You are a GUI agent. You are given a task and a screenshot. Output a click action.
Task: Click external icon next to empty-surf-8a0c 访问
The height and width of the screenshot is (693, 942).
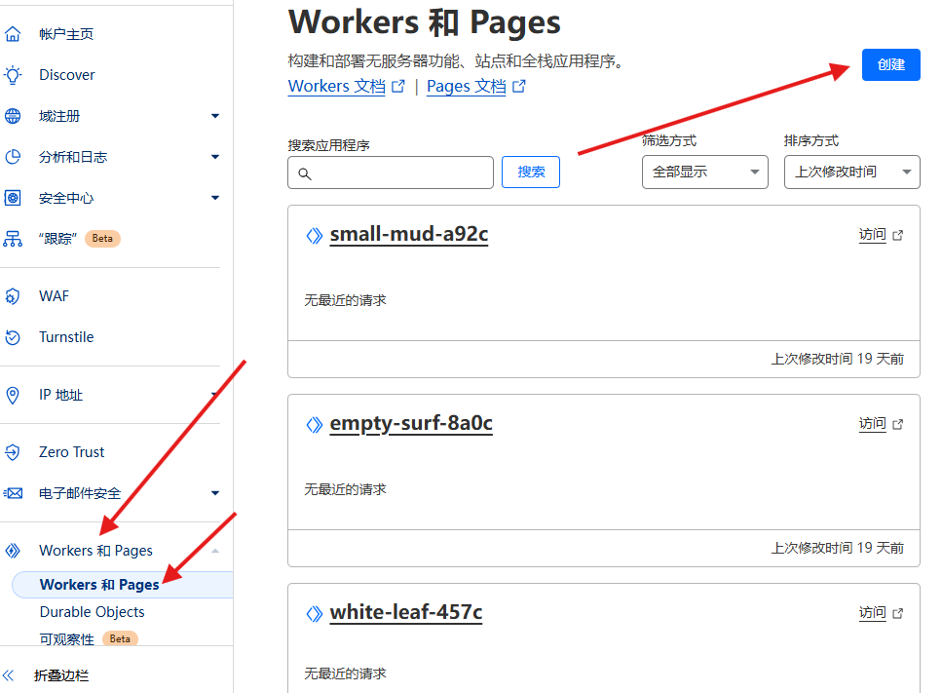click(x=897, y=424)
